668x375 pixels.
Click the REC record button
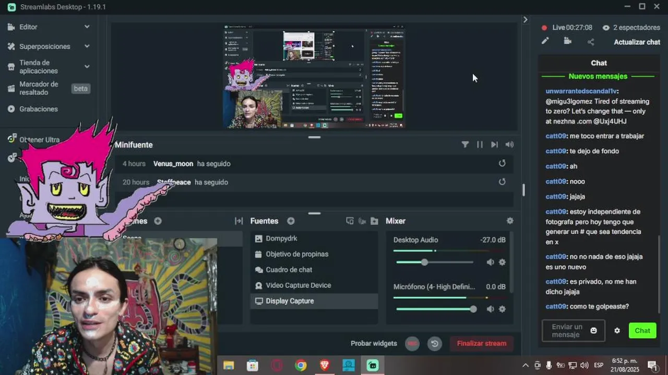[412, 343]
